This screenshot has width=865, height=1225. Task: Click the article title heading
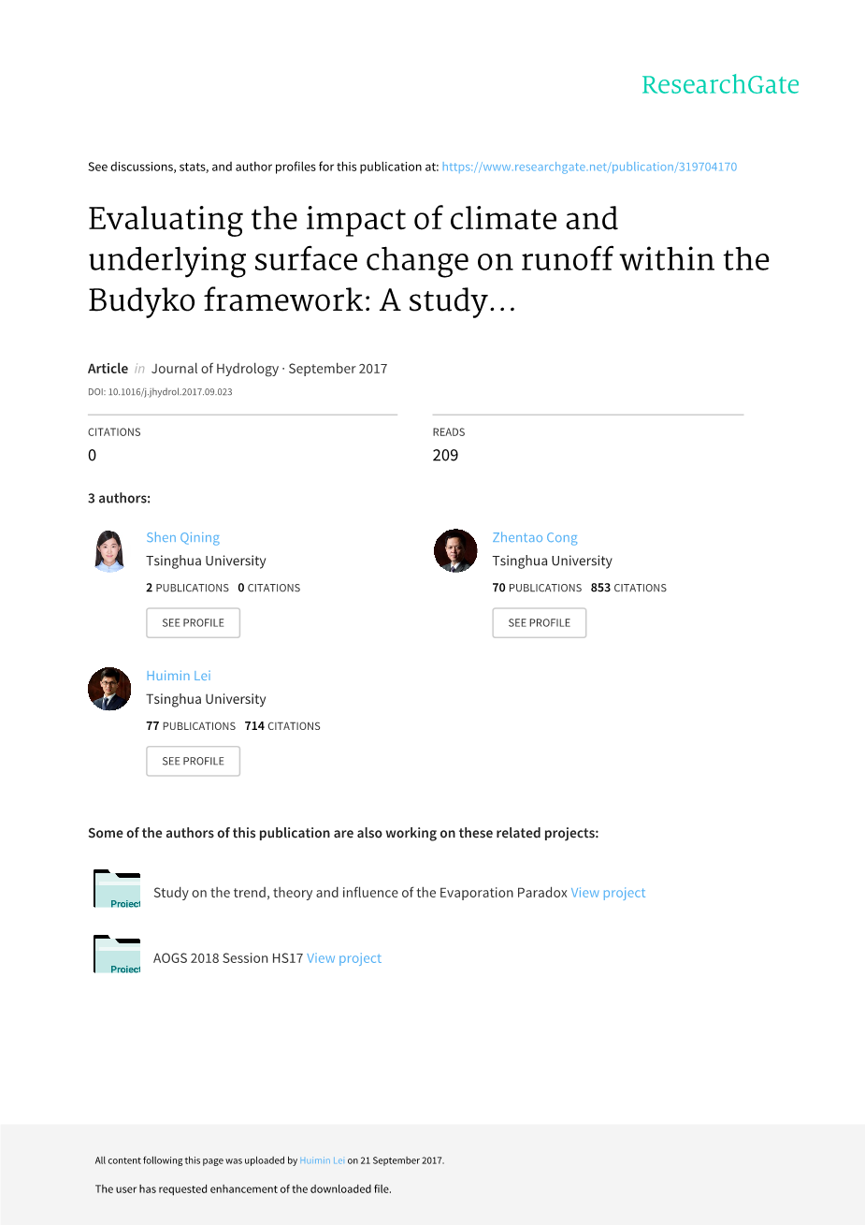pyautogui.click(x=428, y=259)
